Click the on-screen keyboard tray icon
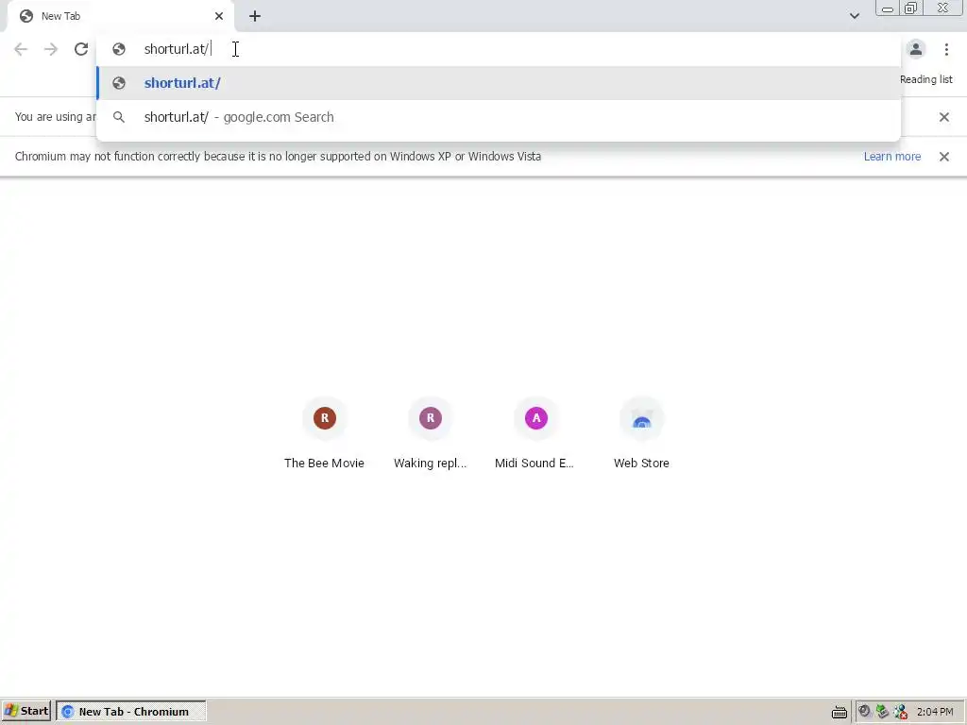 [x=839, y=712]
